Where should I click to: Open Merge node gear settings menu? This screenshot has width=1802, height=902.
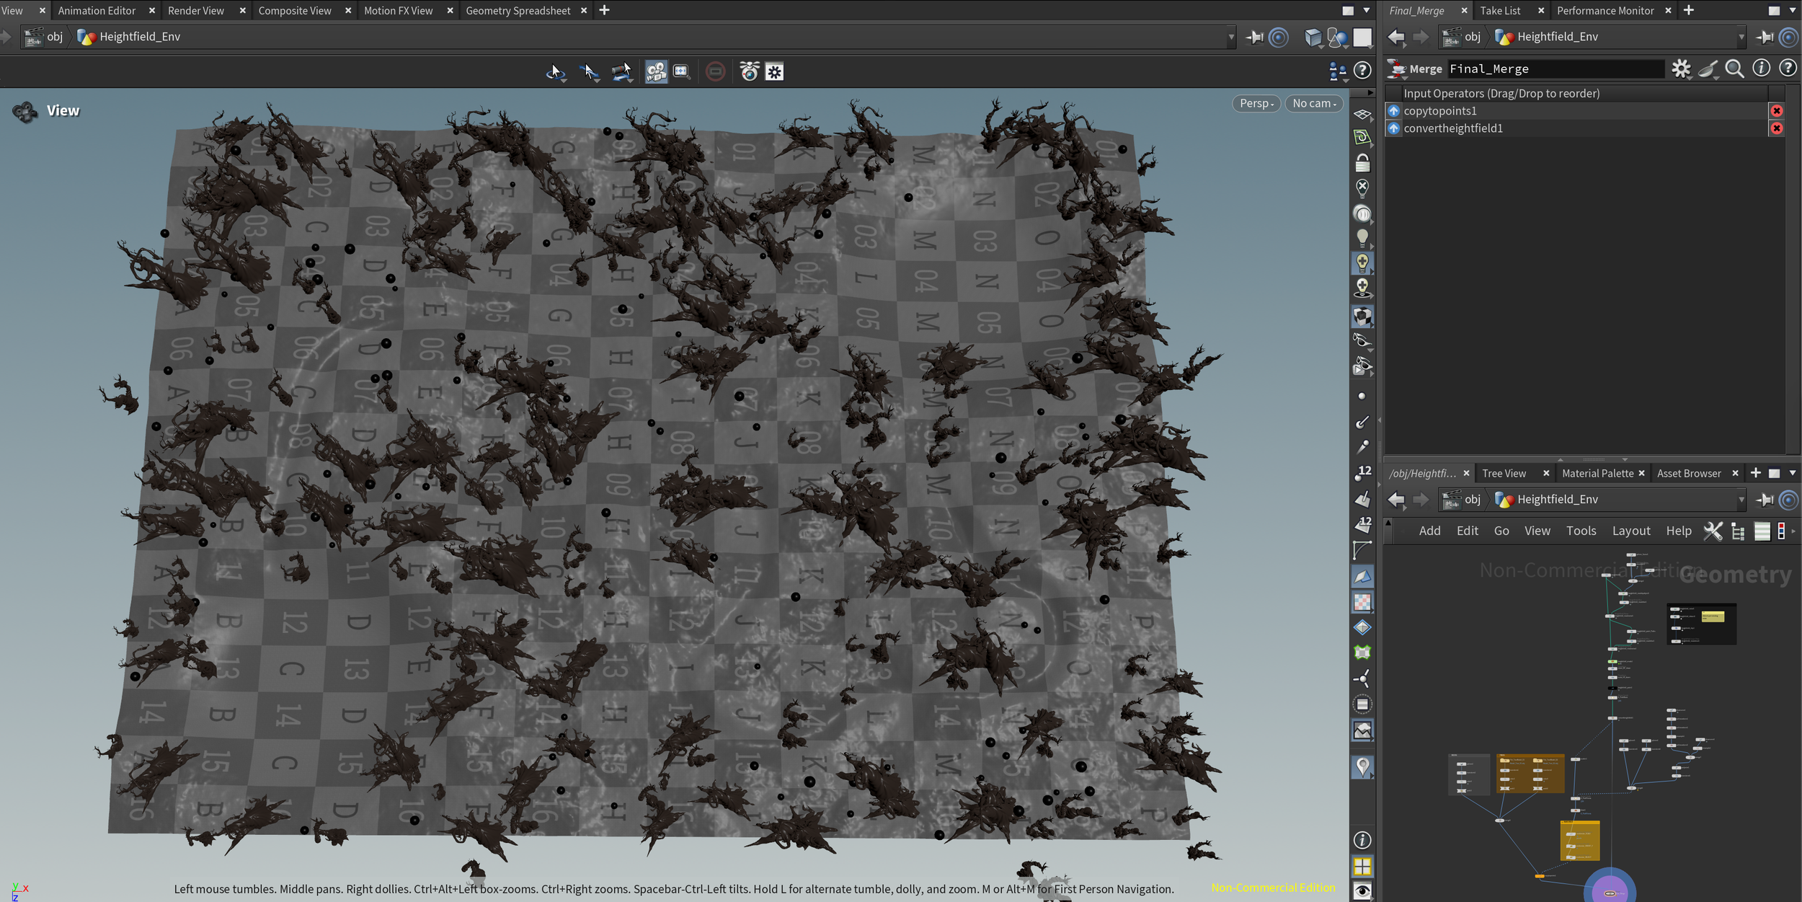(x=1680, y=68)
